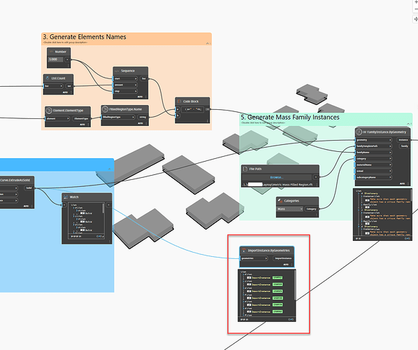Click the Number node value field
This screenshot has width=418, height=350.
56,59
